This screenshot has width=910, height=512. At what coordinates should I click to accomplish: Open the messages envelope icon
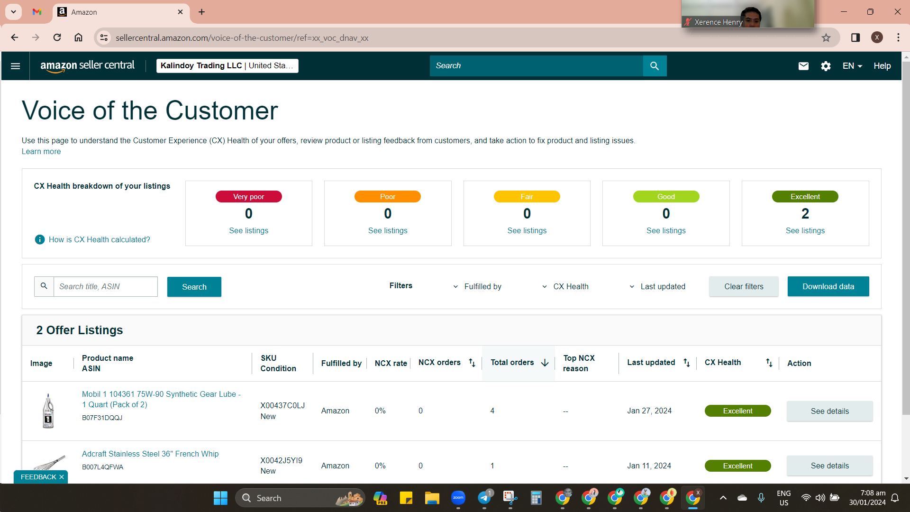click(803, 66)
